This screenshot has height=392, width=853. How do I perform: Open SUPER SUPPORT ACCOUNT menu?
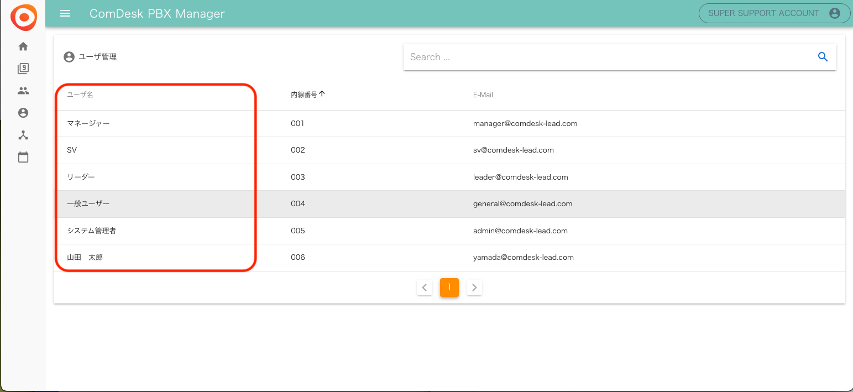coord(774,13)
